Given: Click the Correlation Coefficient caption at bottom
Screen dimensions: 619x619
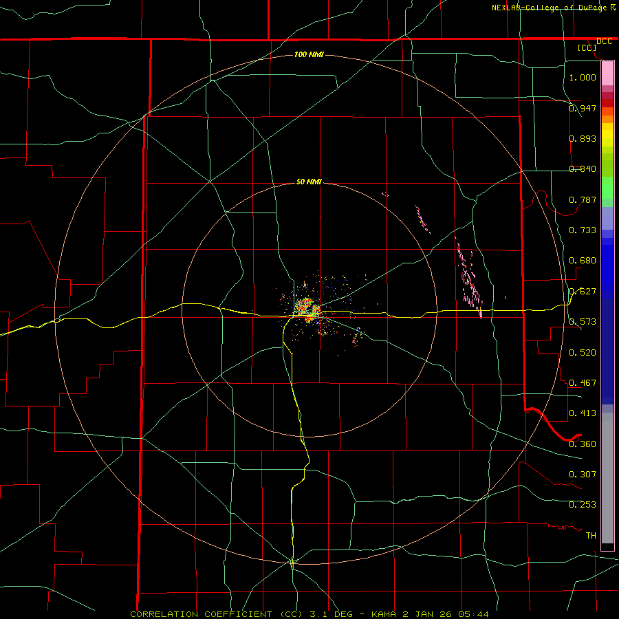Looking at the screenshot, I should pyautogui.click(x=309, y=614).
